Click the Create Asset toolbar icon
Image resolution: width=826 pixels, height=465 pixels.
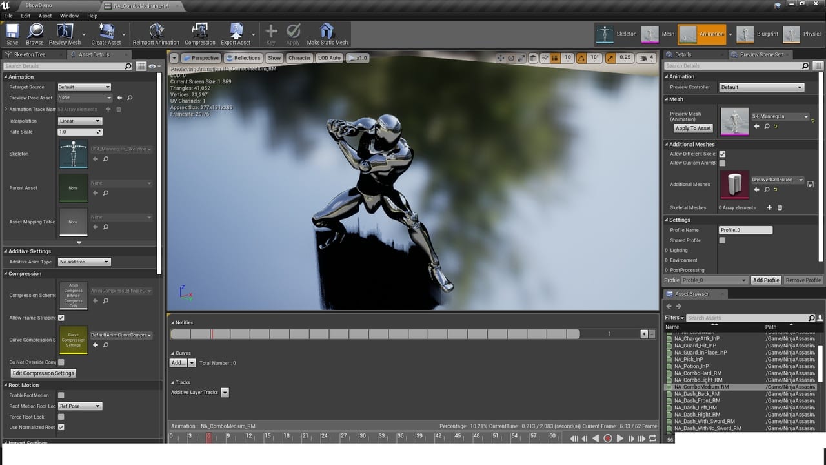(106, 34)
